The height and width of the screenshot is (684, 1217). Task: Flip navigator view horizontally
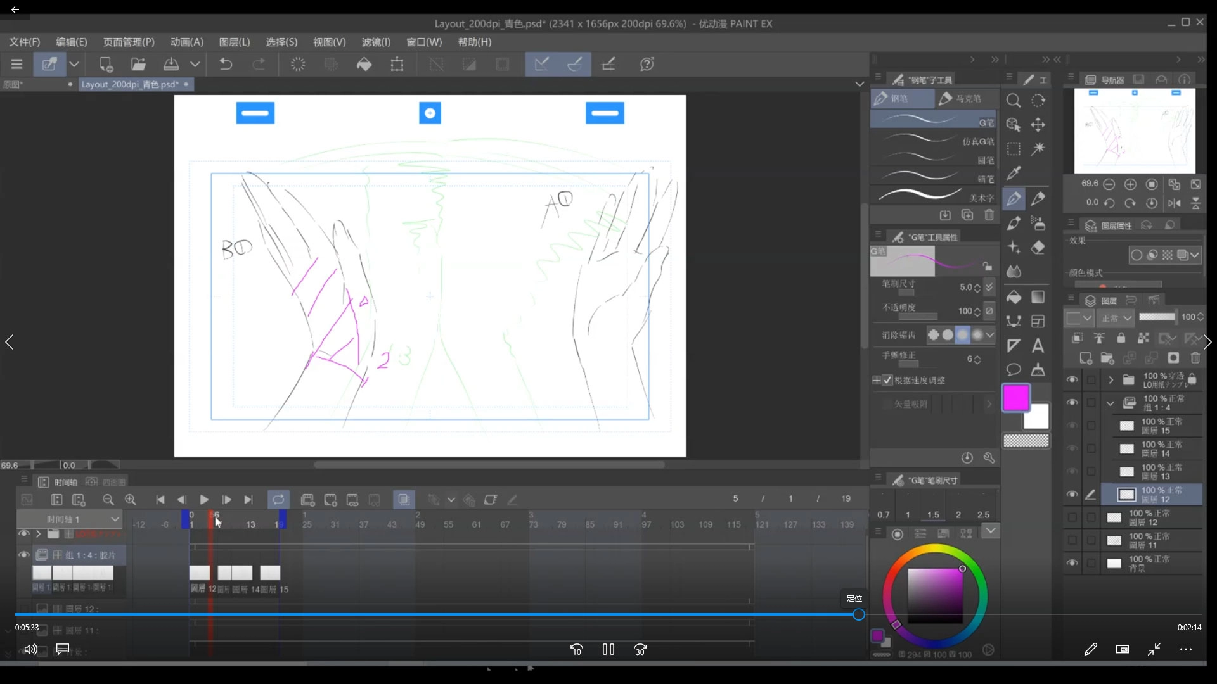coord(1174,203)
